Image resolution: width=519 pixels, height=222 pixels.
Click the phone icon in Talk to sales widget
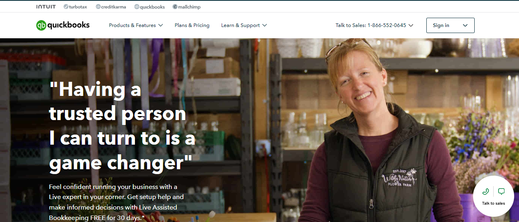tap(486, 192)
